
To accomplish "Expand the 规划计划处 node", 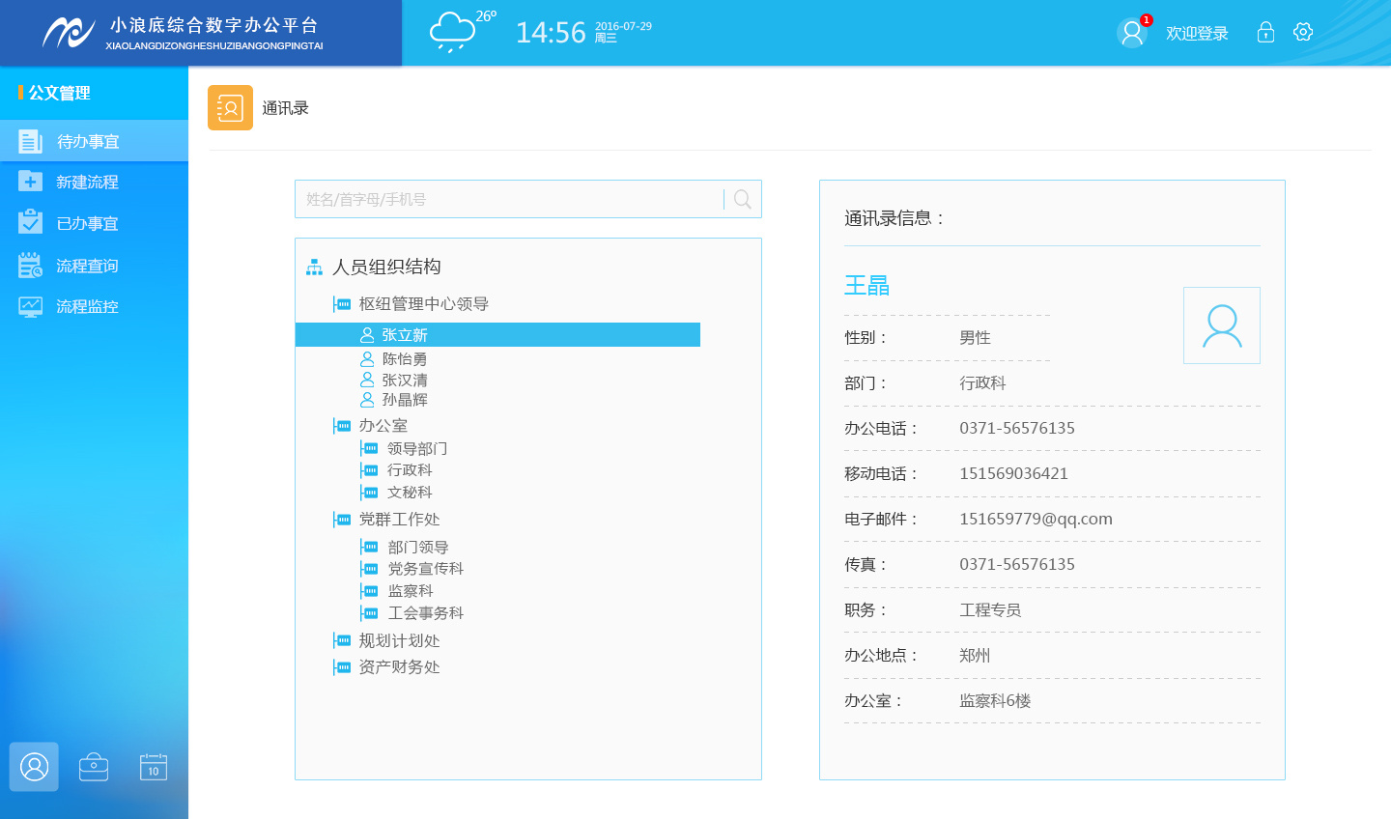I will coord(342,640).
